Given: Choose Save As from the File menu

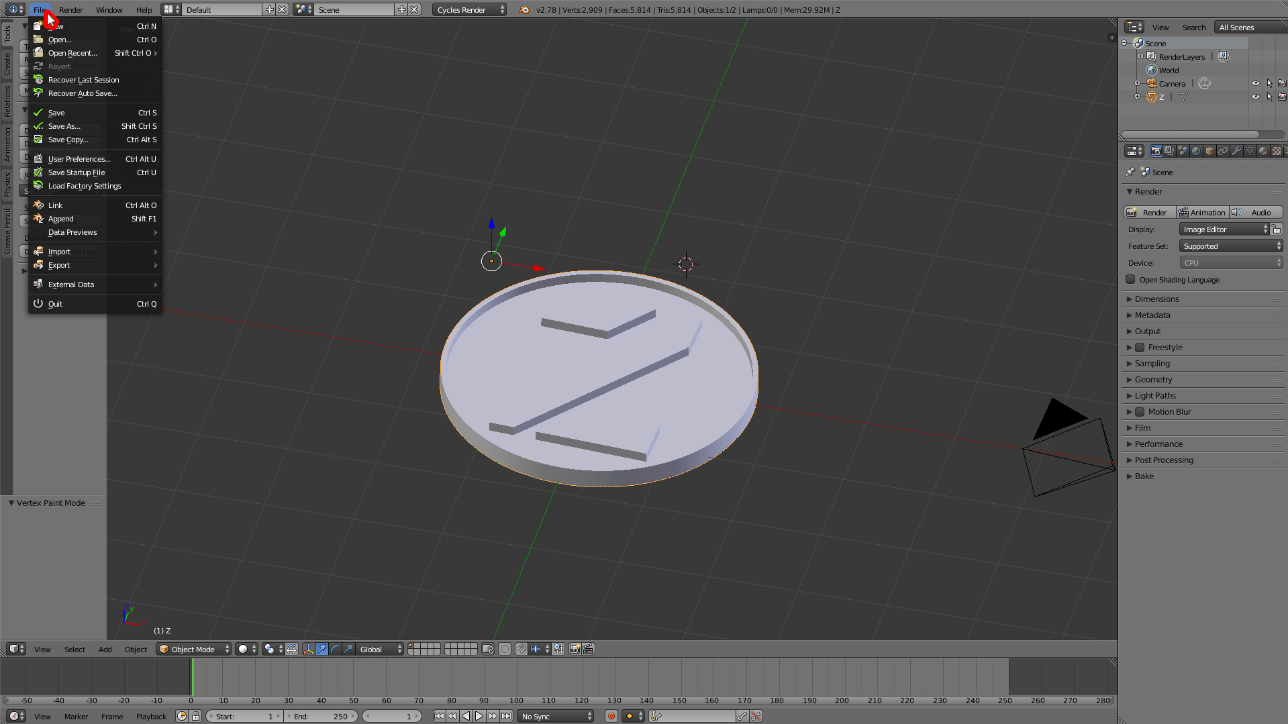Looking at the screenshot, I should [x=64, y=126].
